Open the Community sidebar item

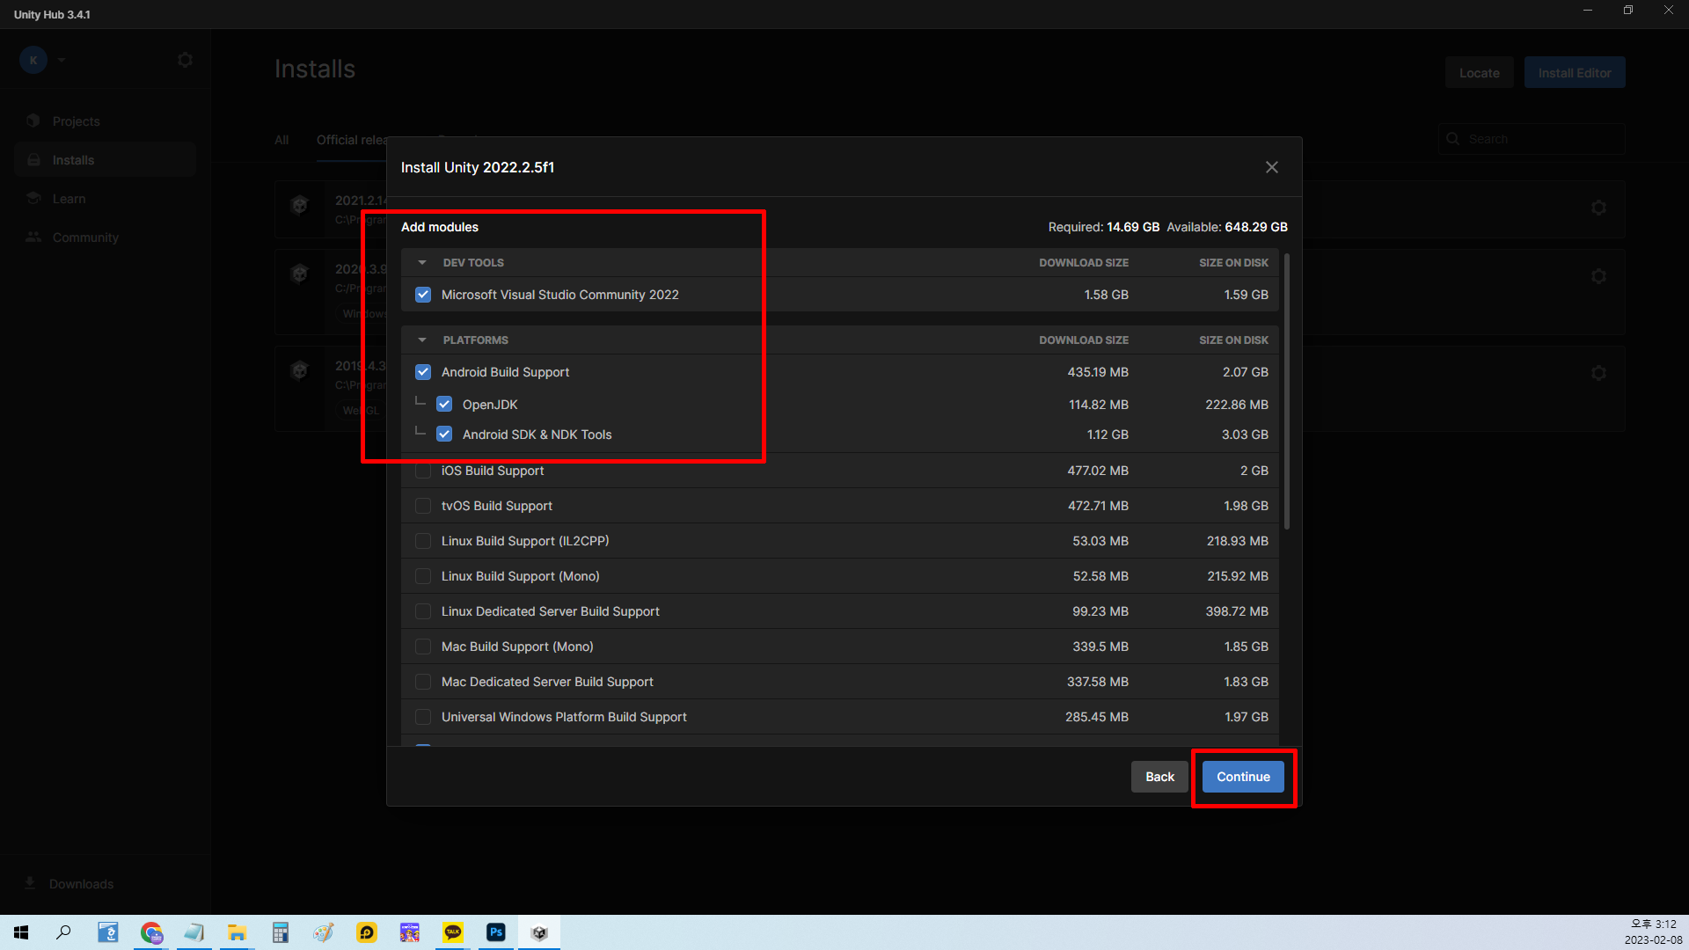click(x=105, y=237)
